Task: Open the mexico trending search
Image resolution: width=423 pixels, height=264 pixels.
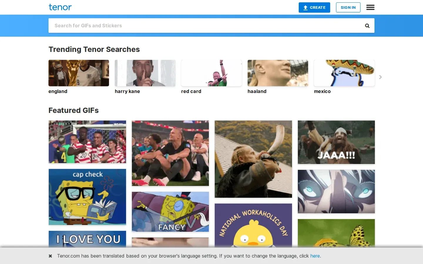Action: pyautogui.click(x=344, y=77)
